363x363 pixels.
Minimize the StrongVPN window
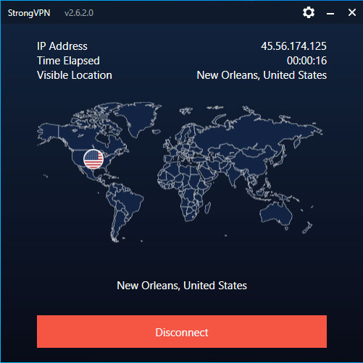[330, 13]
